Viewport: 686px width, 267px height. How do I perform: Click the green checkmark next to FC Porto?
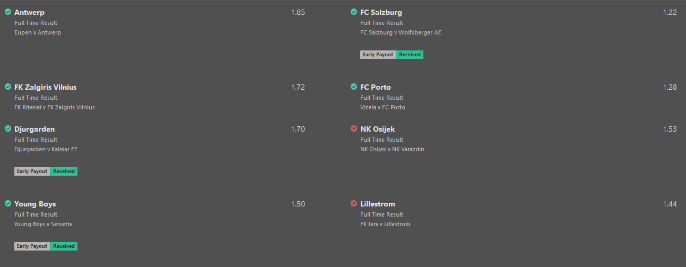pyautogui.click(x=354, y=87)
